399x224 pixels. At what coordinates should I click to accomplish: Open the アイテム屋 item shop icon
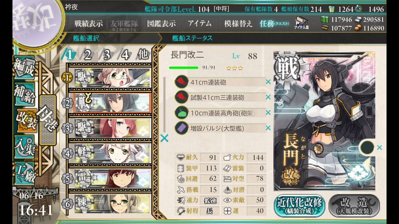(x=301, y=23)
